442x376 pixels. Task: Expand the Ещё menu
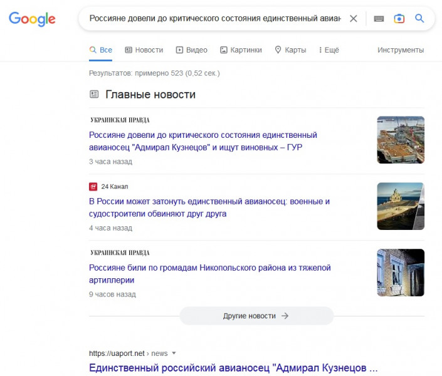(x=329, y=50)
